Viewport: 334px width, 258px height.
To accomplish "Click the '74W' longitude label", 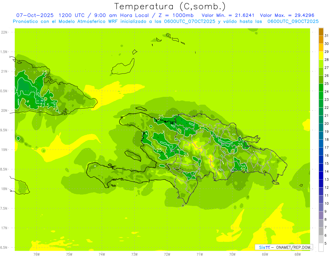I will 102,254.
